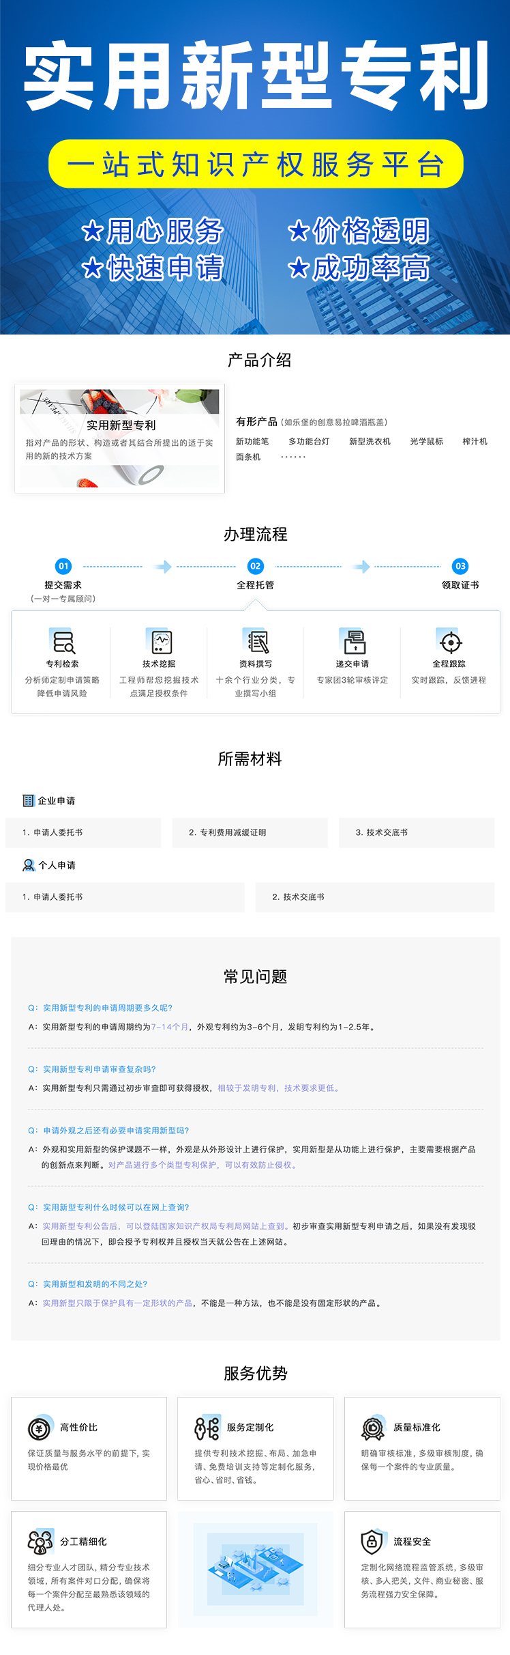The width and height of the screenshot is (510, 1655).
Task: Click the 多功能台灯 product example
Action: [x=309, y=442]
